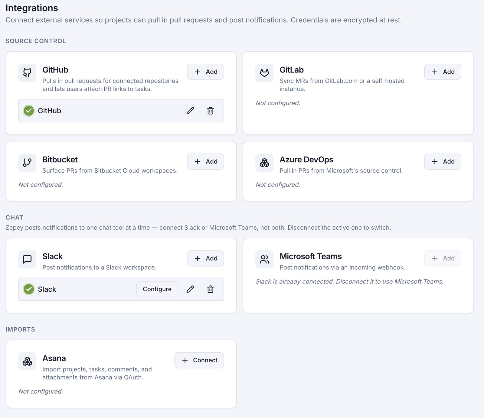Viewport: 484px width, 418px height.
Task: Connect Asana for imports
Action: coord(199,360)
